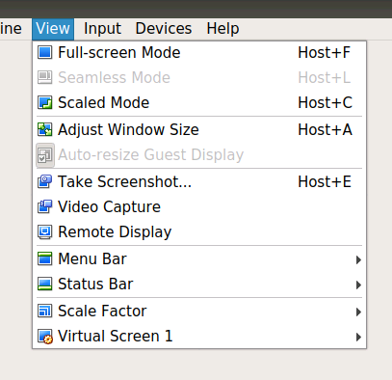
Task: Click the Virtual Screen 1 gear icon
Action: [x=44, y=337]
